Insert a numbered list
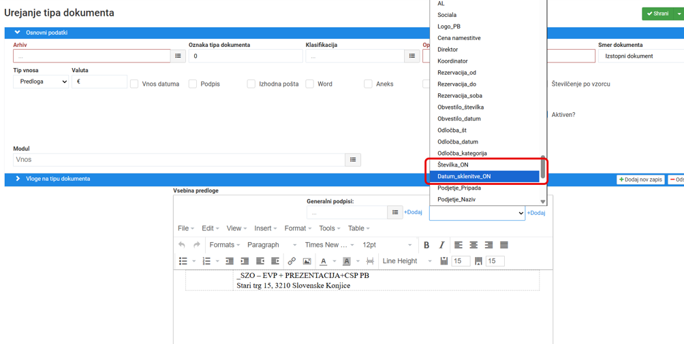This screenshot has height=344, width=684. (x=207, y=261)
